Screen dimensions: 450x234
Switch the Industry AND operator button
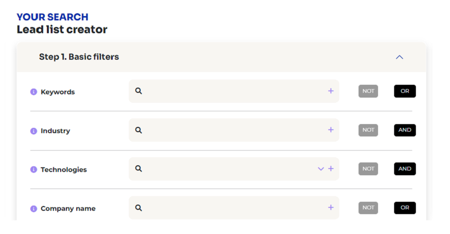tap(405, 130)
